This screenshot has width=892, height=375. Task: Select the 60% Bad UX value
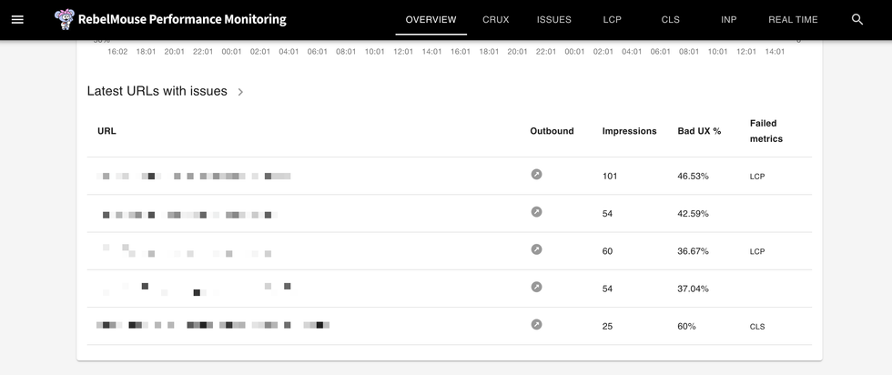[686, 326]
